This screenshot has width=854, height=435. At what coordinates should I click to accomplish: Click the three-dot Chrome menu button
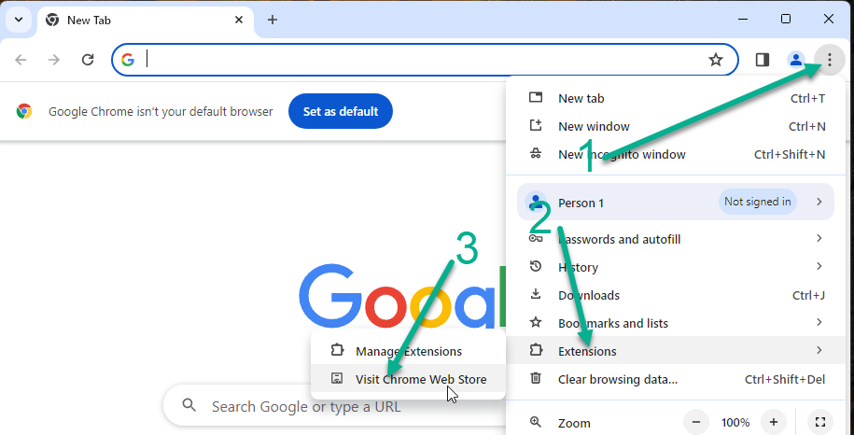(829, 60)
